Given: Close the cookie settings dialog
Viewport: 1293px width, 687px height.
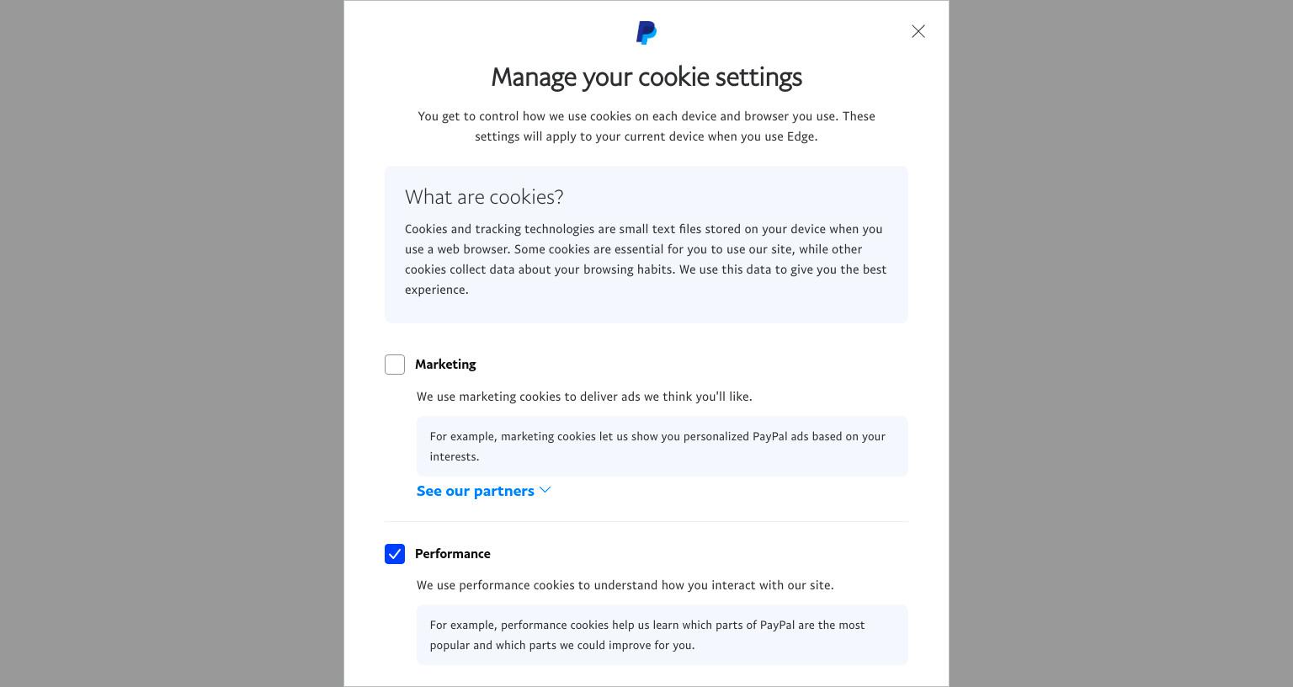Looking at the screenshot, I should (918, 31).
